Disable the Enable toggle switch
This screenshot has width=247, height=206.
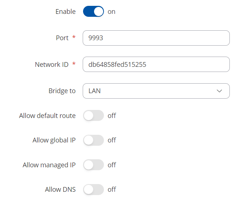[93, 12]
